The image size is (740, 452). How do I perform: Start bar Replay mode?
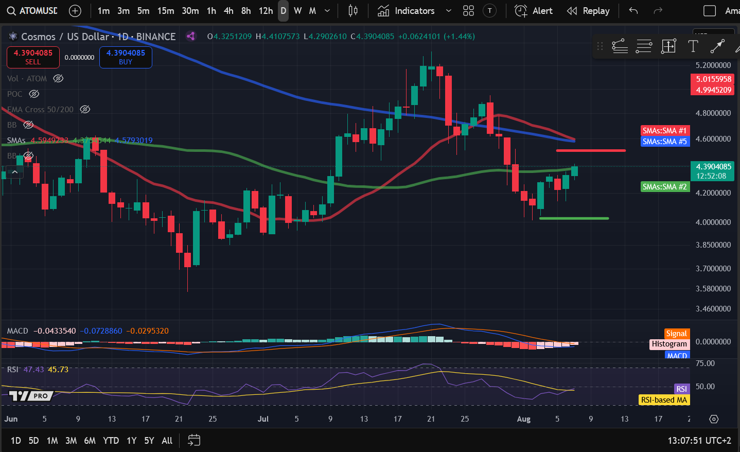(x=588, y=11)
